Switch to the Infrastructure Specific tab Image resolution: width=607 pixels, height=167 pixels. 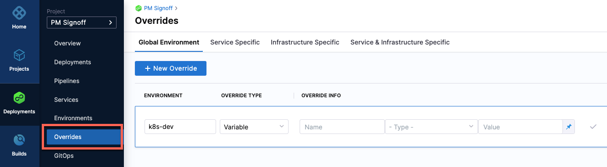[305, 42]
